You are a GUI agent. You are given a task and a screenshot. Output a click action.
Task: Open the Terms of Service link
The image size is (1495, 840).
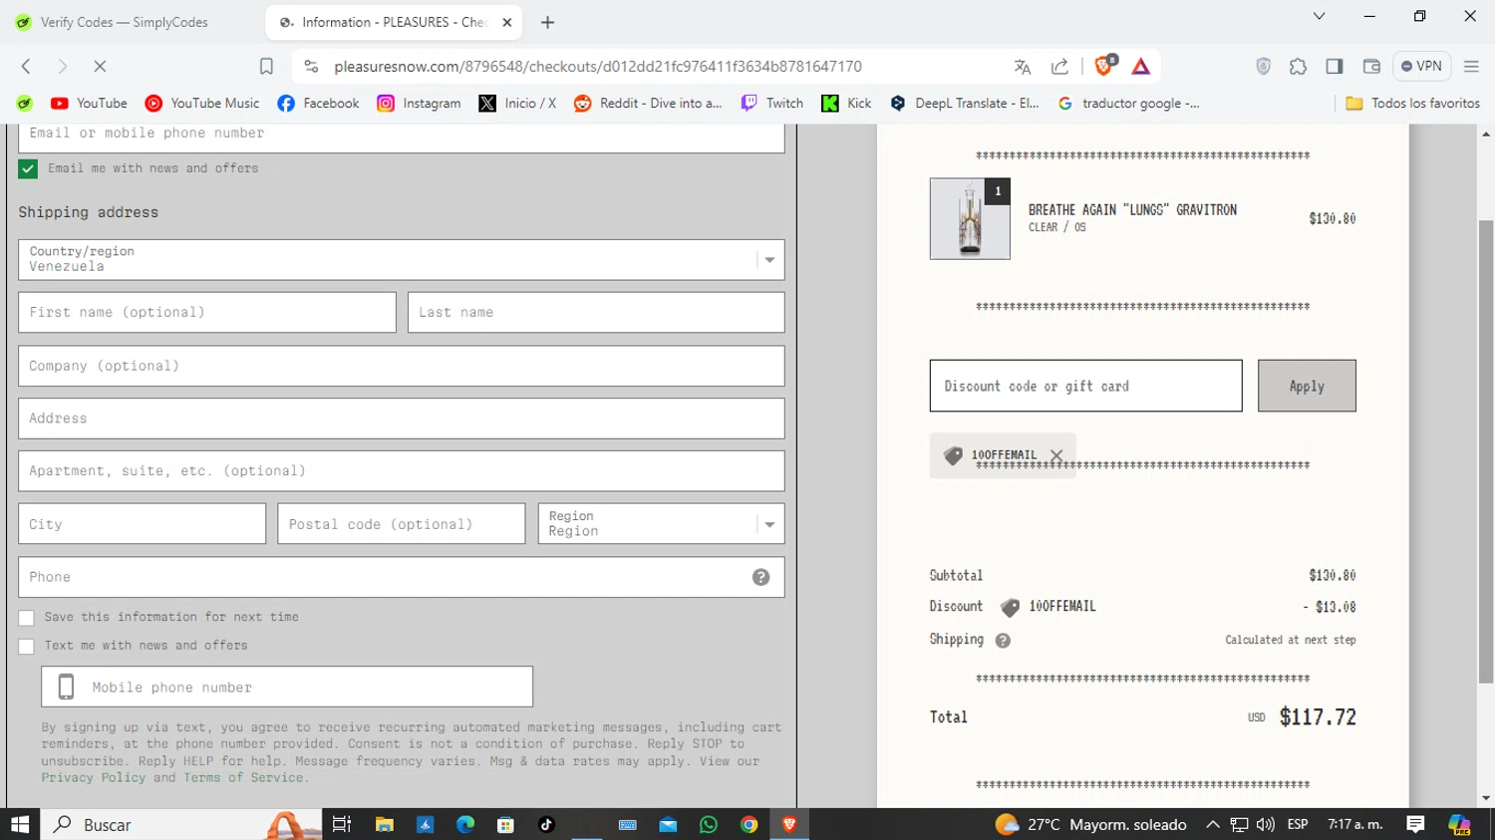coord(243,777)
